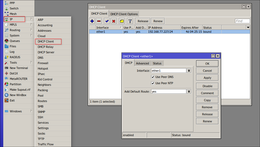The width and height of the screenshot is (260, 147).
Task: Open the column selector dropdown in table header
Action: (x=248, y=28)
